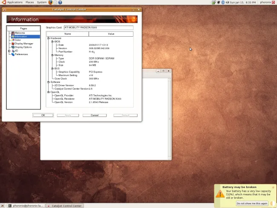Click the battery warning triangle icon
The height and width of the screenshot is (208, 277).
click(x=220, y=193)
